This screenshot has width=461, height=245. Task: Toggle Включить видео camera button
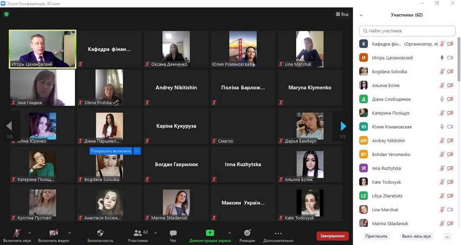(x=53, y=233)
